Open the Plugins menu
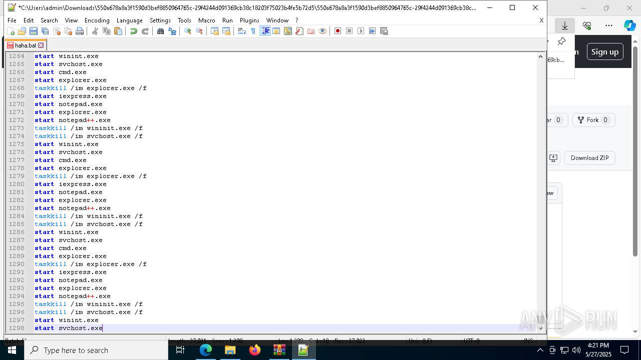 [249, 20]
